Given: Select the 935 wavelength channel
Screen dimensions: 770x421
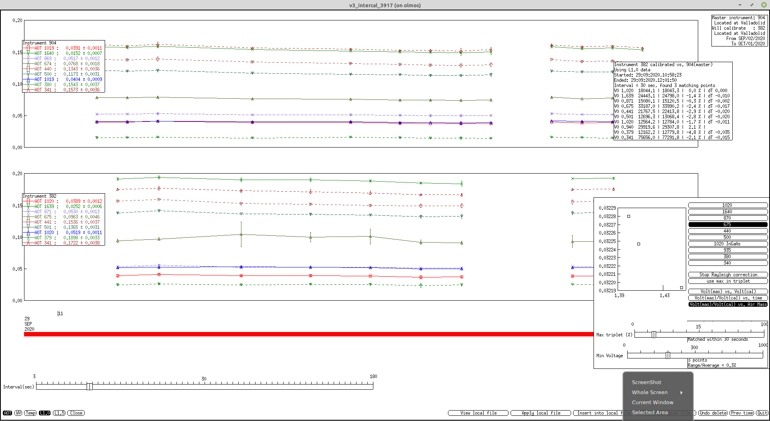Looking at the screenshot, I should tap(728, 250).
